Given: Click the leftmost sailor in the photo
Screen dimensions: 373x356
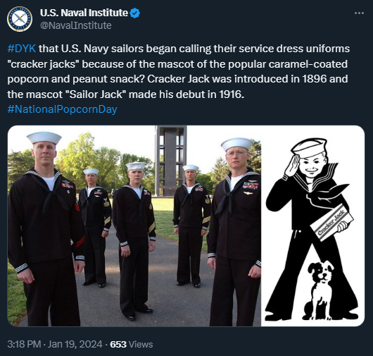Looking at the screenshot, I should pos(46,228).
